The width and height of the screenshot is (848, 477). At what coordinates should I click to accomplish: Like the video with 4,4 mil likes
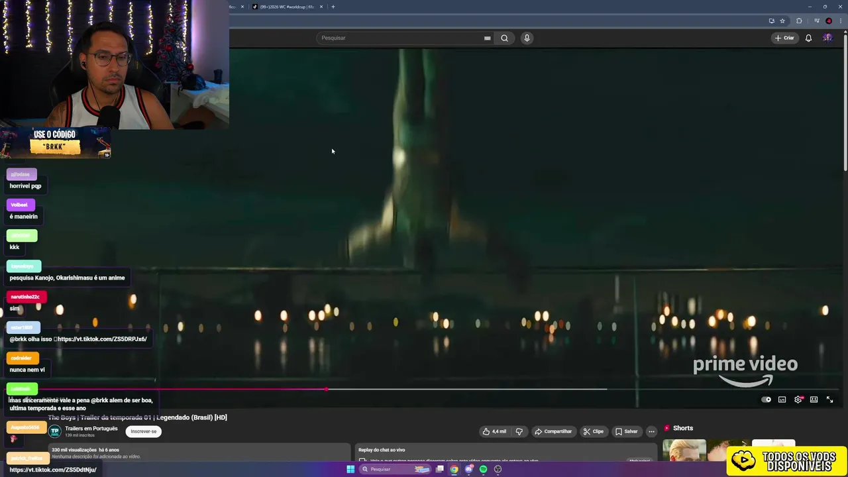point(494,431)
